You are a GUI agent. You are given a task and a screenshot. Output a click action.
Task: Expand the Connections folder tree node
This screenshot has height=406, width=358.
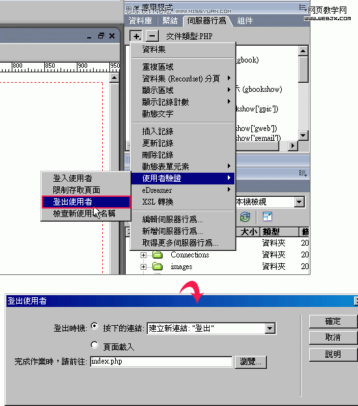pyautogui.click(x=143, y=255)
